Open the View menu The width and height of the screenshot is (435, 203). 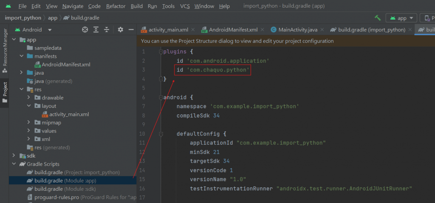[51, 6]
